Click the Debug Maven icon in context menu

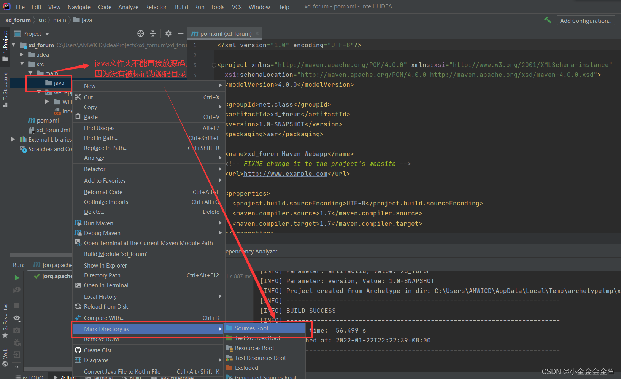[x=78, y=233]
